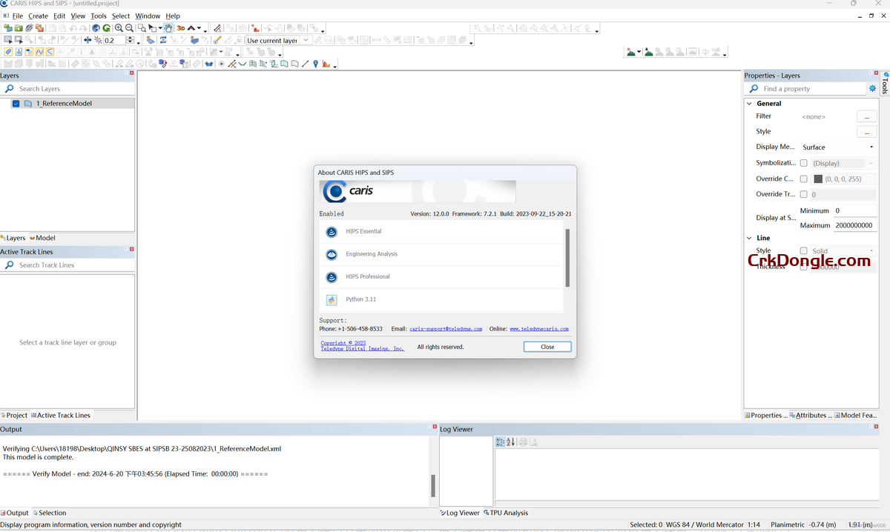Collapse the General properties section

pyautogui.click(x=749, y=104)
